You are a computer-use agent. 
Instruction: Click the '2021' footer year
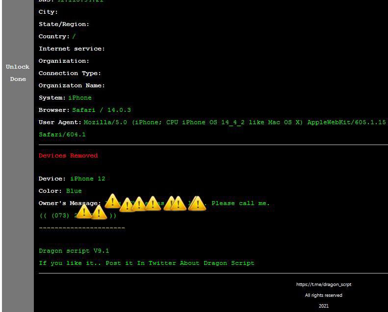point(324,306)
